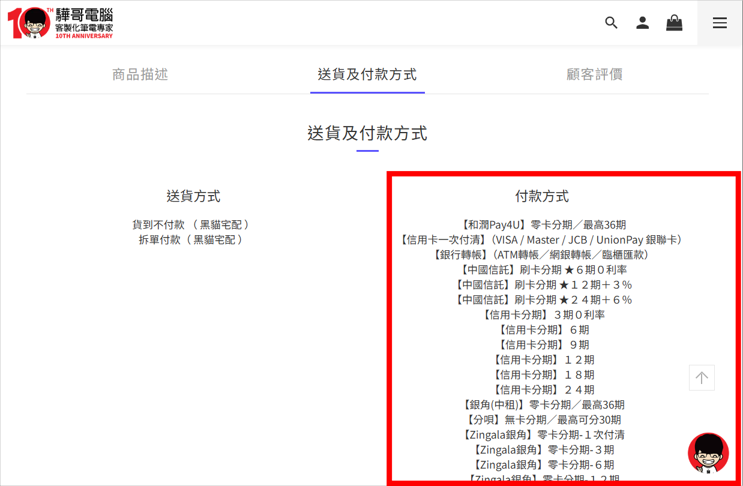
Task: Switch to the 商品描述 tab
Action: point(140,74)
